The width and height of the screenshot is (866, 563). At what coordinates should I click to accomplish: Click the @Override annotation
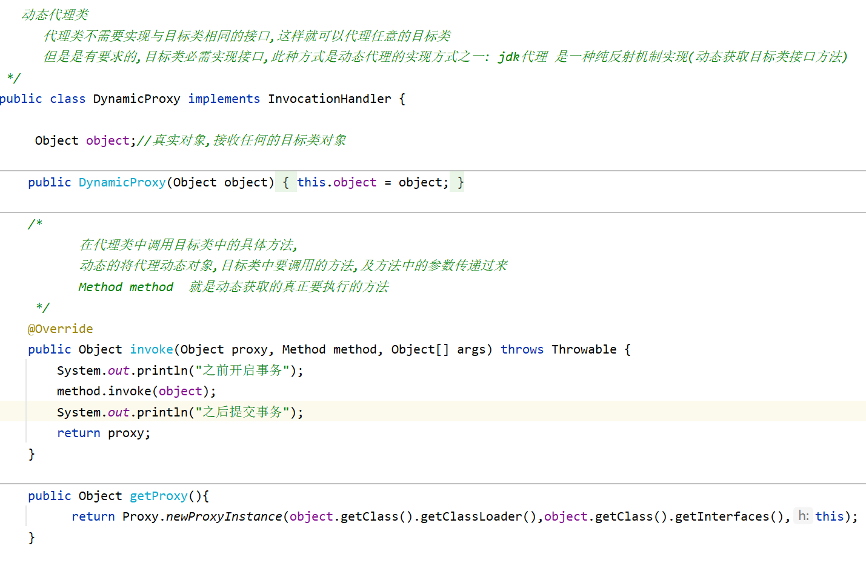pyautogui.click(x=60, y=329)
